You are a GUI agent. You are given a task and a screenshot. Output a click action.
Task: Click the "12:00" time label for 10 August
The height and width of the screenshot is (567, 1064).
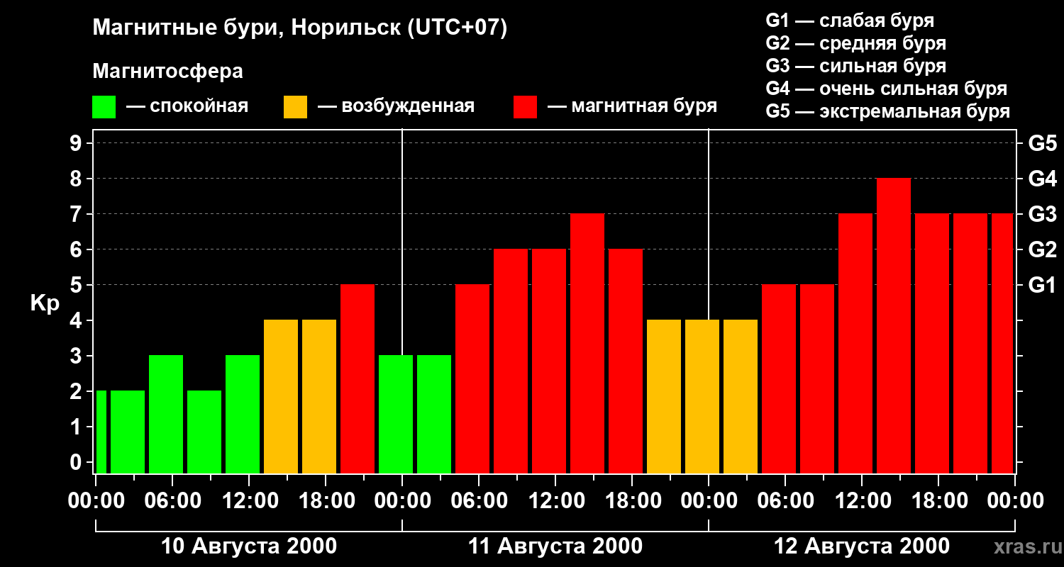coord(249,501)
